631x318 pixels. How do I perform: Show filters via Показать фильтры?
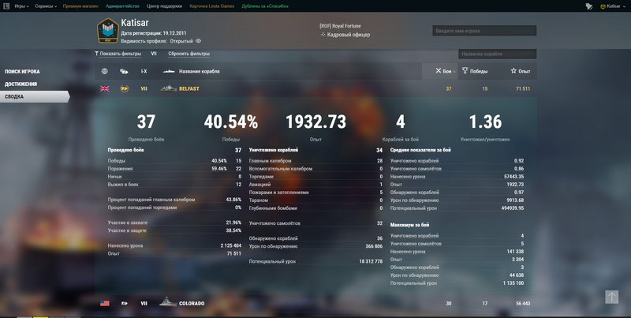click(x=118, y=54)
